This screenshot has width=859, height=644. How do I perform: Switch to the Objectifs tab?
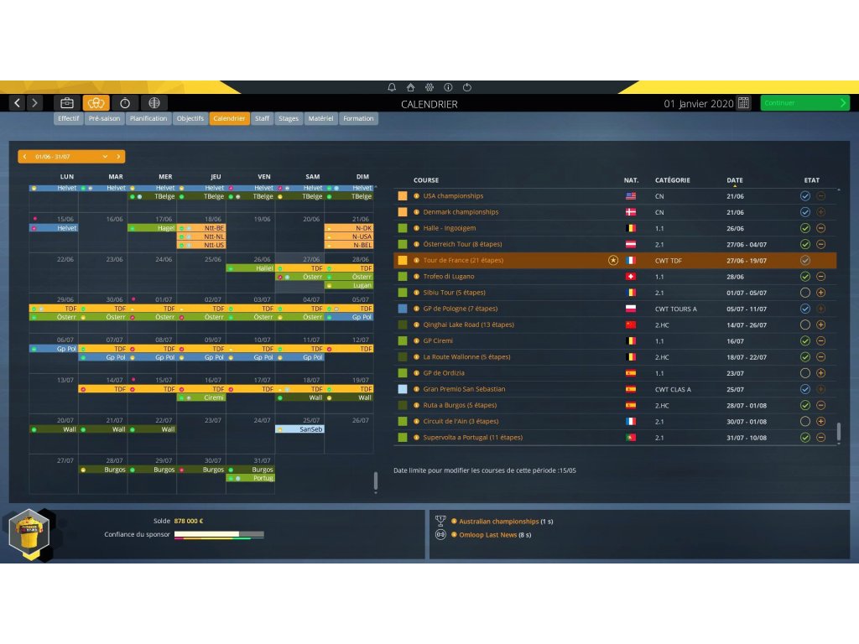(x=190, y=119)
